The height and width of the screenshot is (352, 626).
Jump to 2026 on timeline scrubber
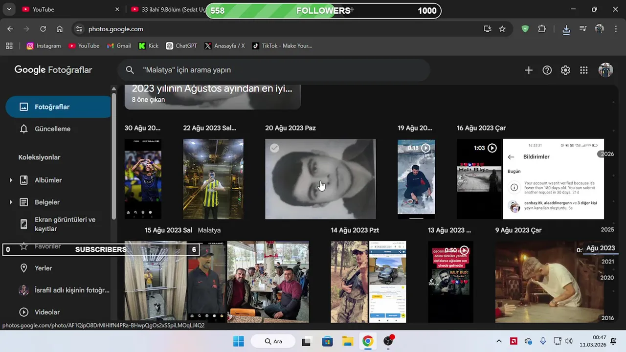pos(607,154)
